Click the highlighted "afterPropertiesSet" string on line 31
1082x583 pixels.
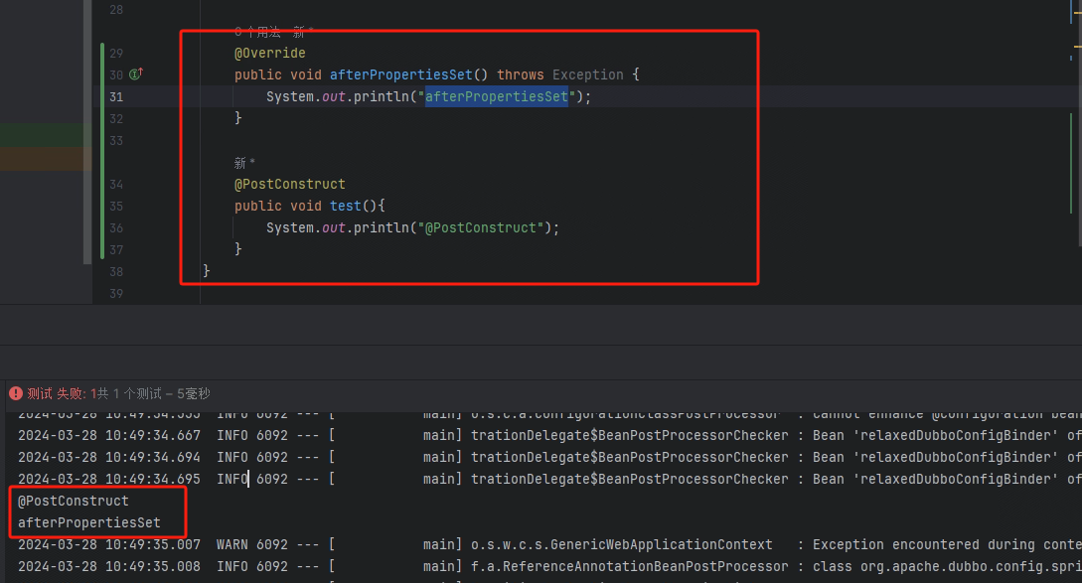click(x=497, y=96)
